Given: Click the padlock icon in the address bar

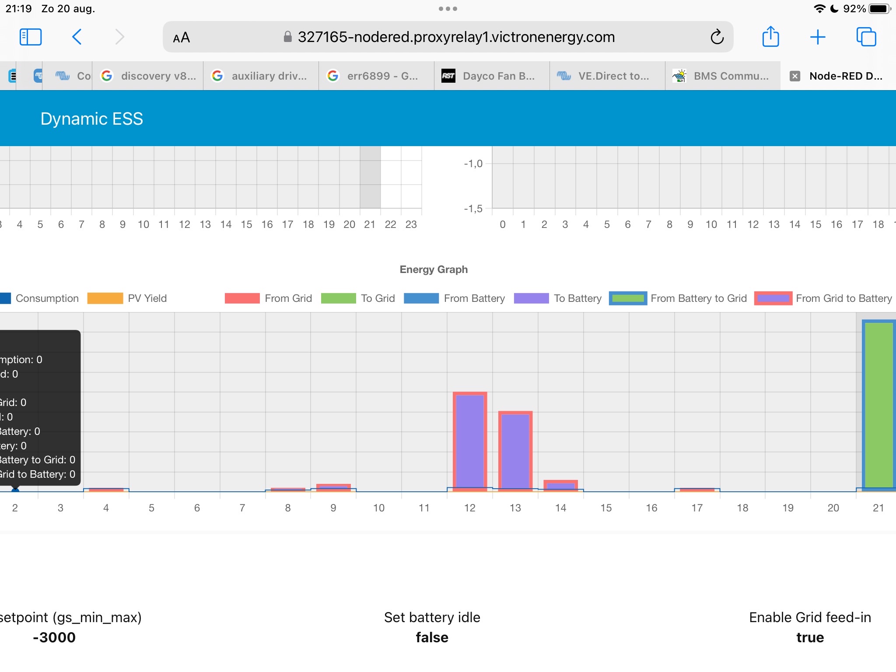Looking at the screenshot, I should [287, 37].
